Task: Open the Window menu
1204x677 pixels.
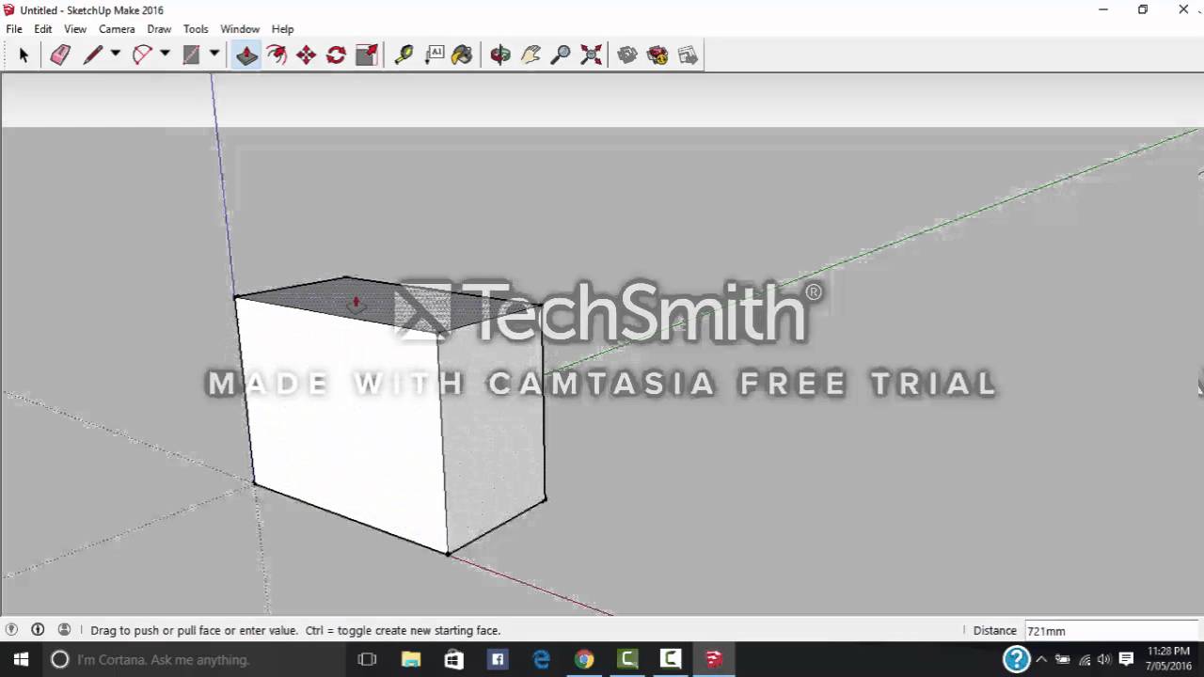Action: pos(240,29)
